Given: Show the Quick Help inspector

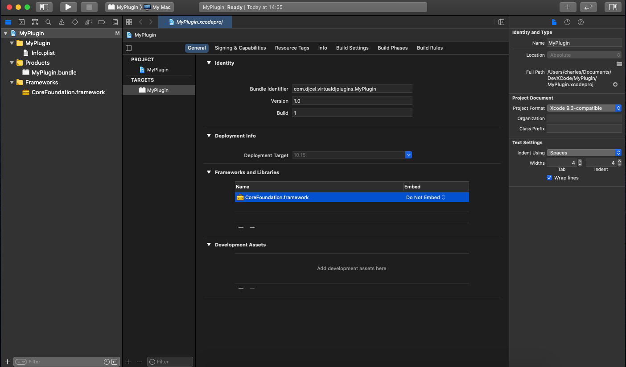Looking at the screenshot, I should pyautogui.click(x=581, y=22).
